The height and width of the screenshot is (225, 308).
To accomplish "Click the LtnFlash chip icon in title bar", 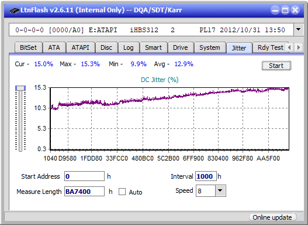I will pyautogui.click(x=15, y=11).
